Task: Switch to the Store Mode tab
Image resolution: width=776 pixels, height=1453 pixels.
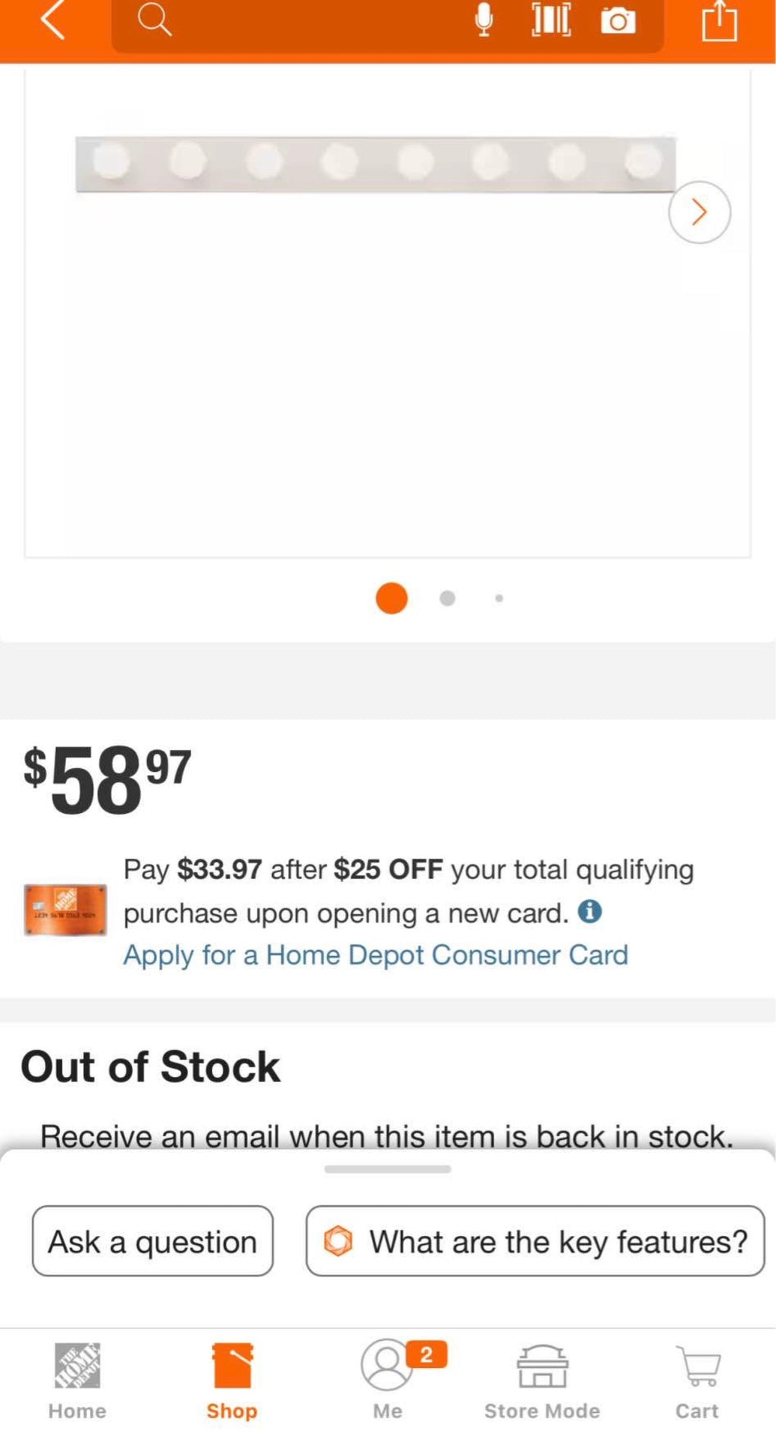Action: pos(542,1381)
